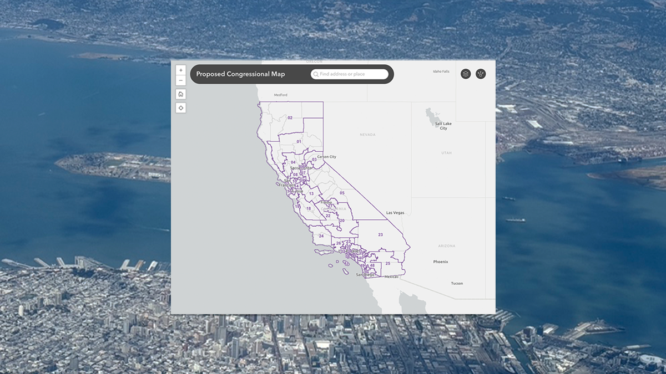Click the Share map icon
The width and height of the screenshot is (666, 374).
pyautogui.click(x=481, y=73)
